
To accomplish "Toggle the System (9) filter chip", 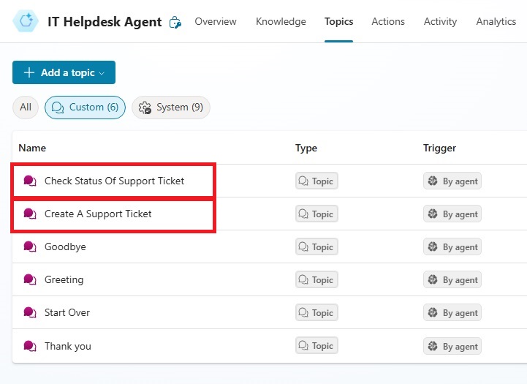I will coord(171,108).
